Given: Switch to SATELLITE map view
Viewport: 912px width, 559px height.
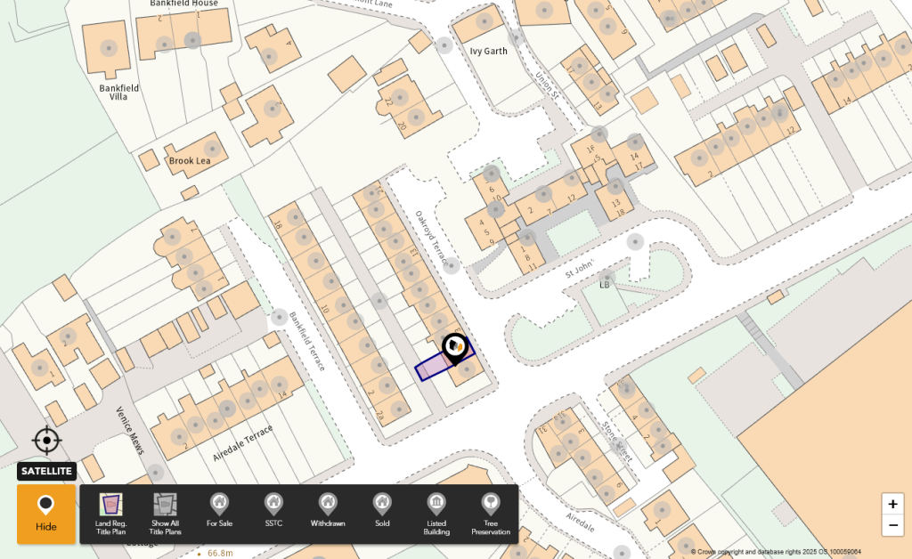Looking at the screenshot, I should click(46, 471).
